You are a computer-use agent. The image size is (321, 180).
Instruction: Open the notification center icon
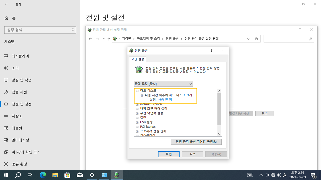pyautogui.click(x=313, y=175)
